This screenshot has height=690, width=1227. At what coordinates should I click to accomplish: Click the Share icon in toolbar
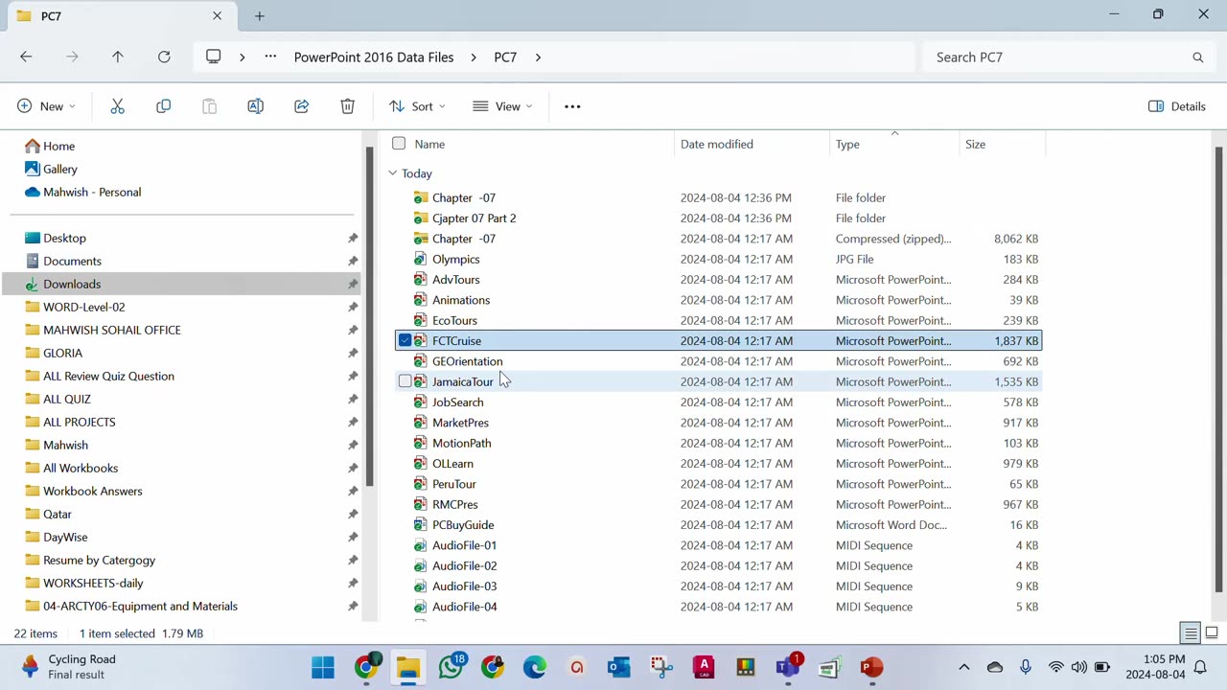click(x=301, y=106)
